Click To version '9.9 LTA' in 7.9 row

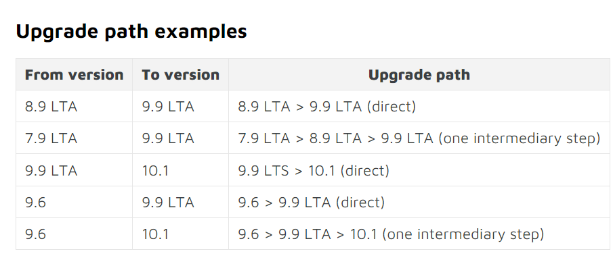pyautogui.click(x=168, y=138)
